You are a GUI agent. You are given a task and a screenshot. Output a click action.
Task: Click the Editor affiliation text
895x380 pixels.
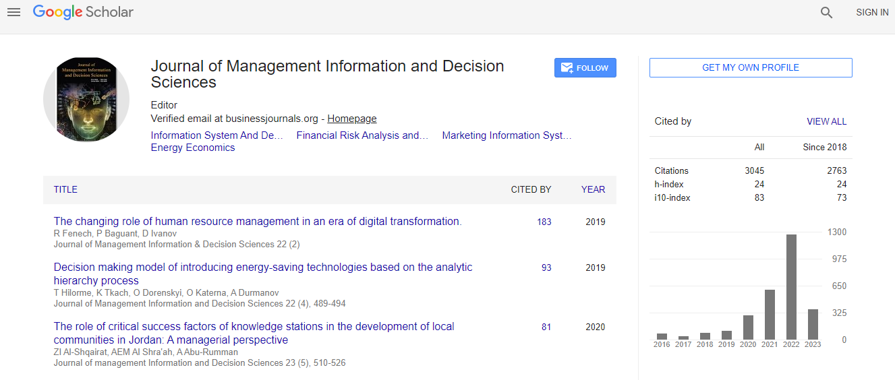(x=165, y=105)
